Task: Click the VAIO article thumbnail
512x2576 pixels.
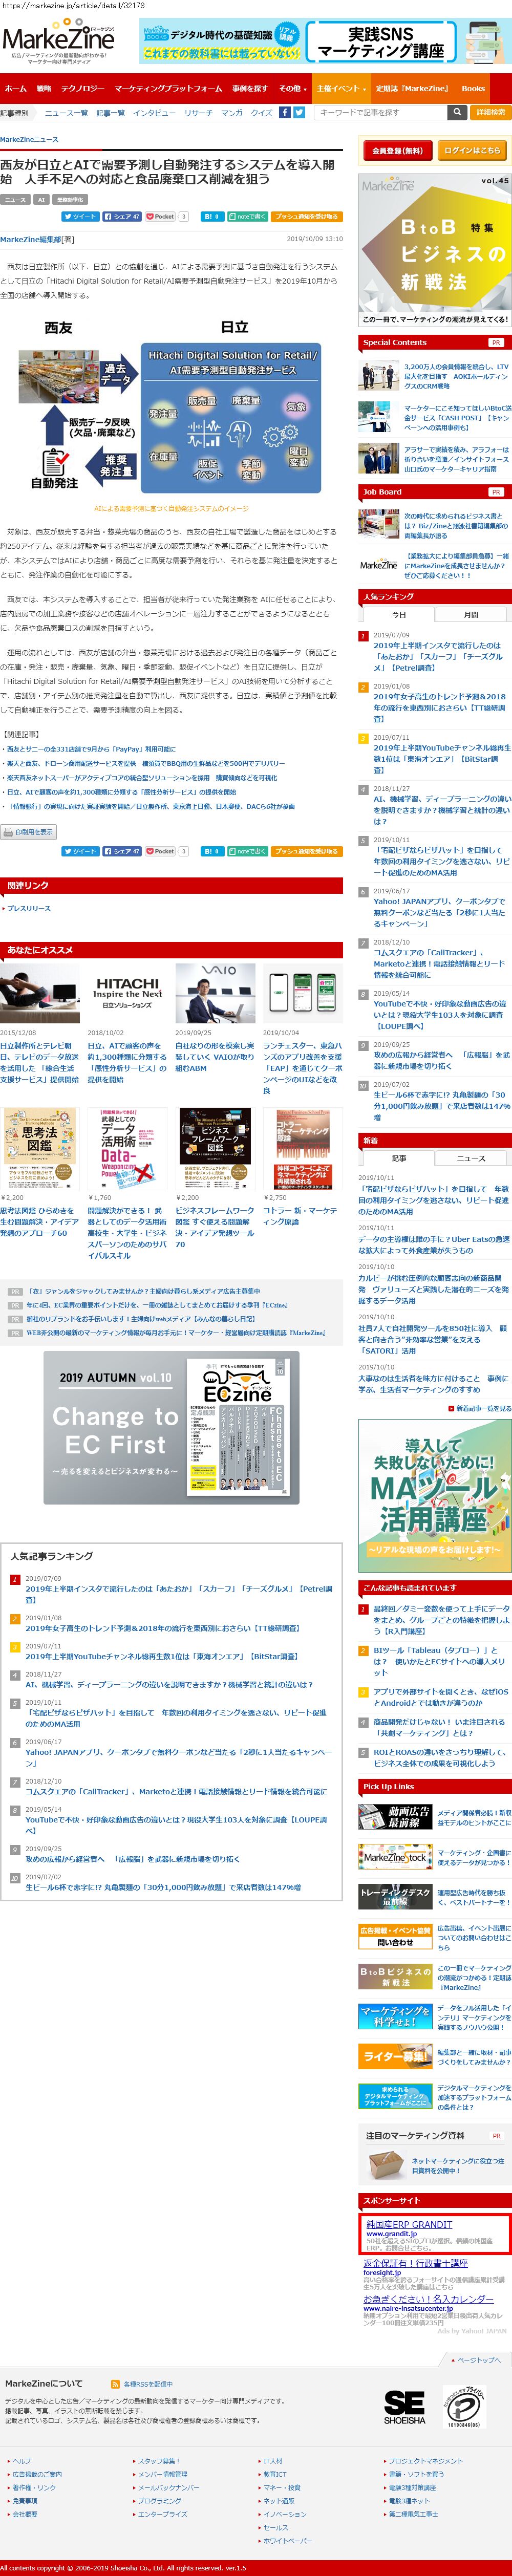Action: [x=215, y=993]
